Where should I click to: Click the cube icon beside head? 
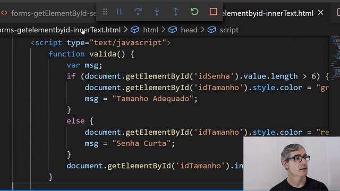coord(173,30)
